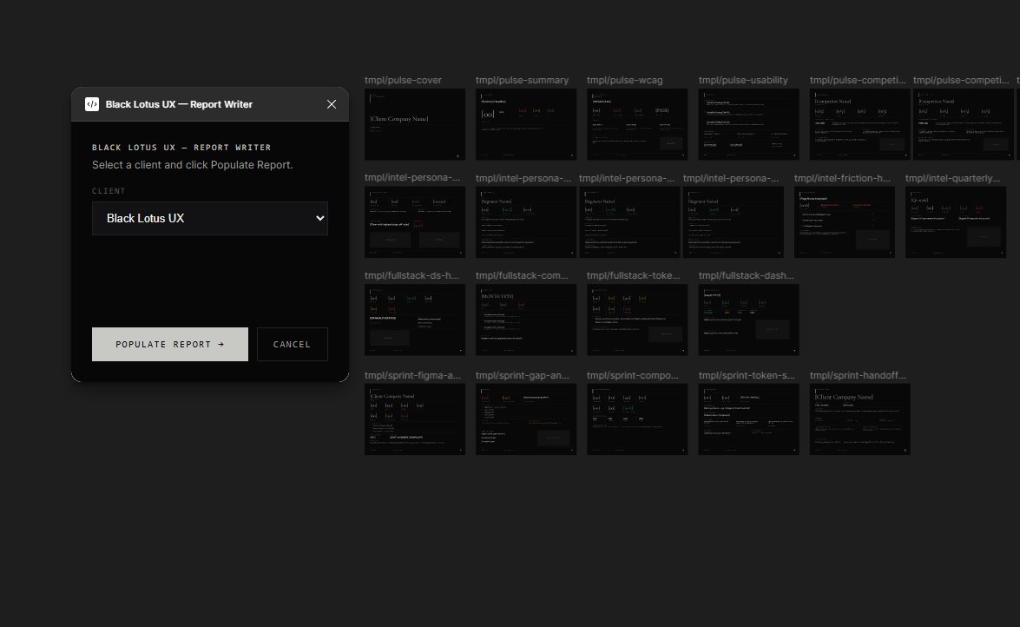Click the Populate Report button
The width and height of the screenshot is (1020, 627).
(x=169, y=344)
